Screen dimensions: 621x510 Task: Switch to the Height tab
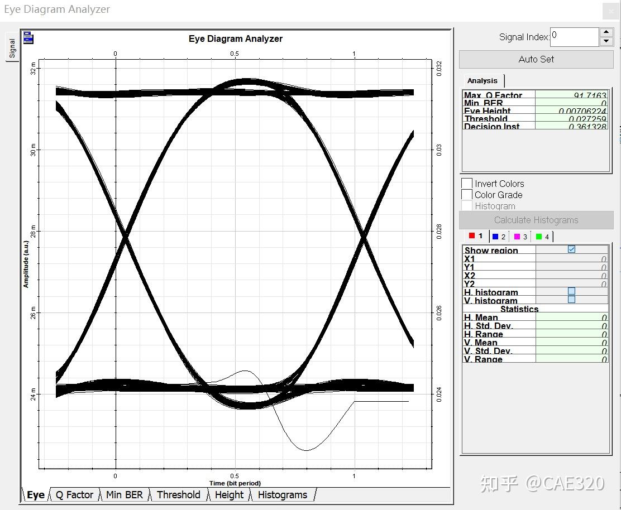(x=229, y=495)
